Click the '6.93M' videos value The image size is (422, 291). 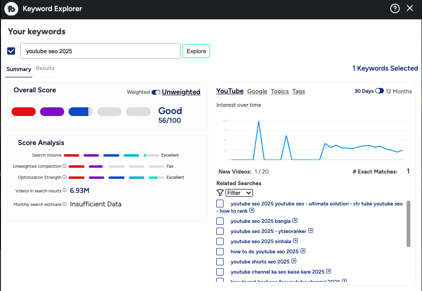click(x=80, y=190)
